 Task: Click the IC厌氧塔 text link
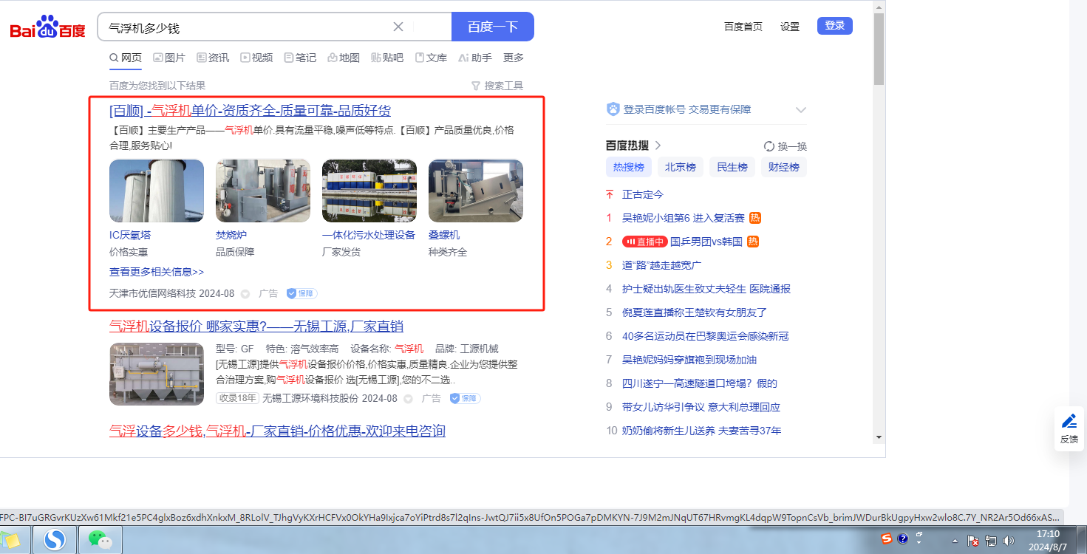click(x=130, y=235)
